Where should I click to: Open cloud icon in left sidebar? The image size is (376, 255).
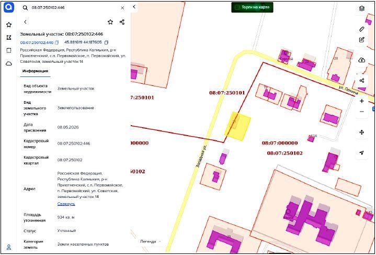9,64
